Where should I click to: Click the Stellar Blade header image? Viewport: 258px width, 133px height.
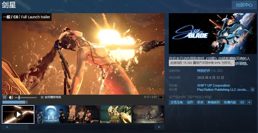(212, 34)
